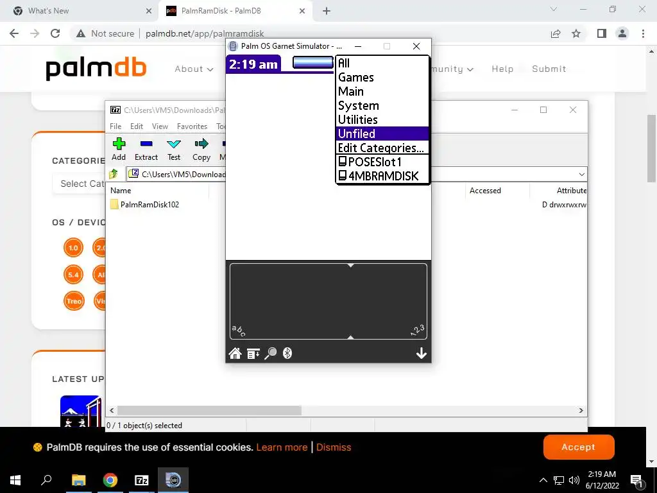Click the volume icon in system tray

point(574,480)
